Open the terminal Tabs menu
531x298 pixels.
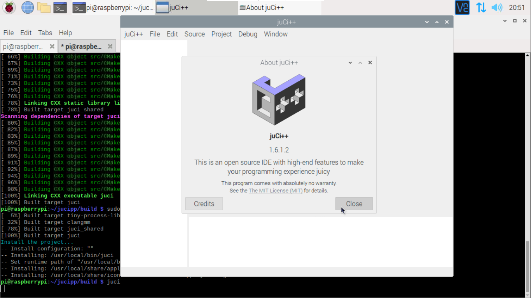coord(45,33)
